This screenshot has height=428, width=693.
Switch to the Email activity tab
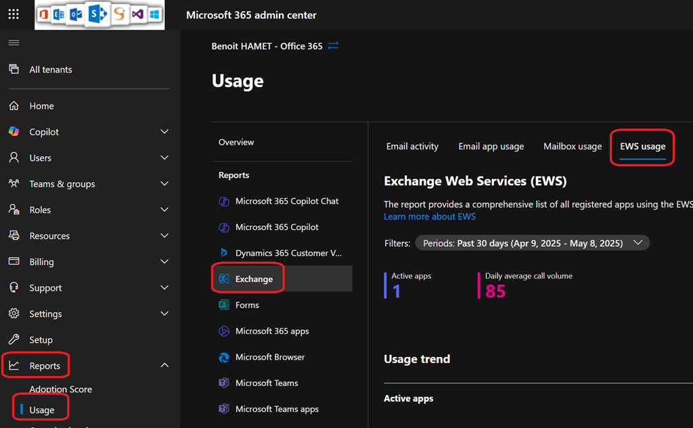[412, 147]
